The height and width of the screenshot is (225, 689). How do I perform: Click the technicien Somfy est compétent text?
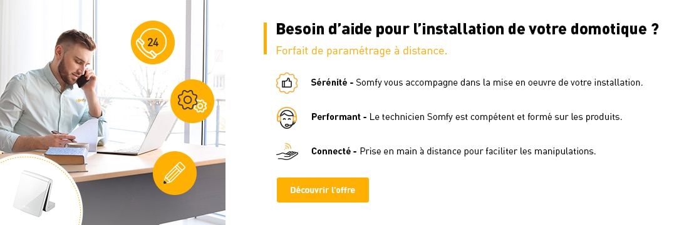[x=495, y=117]
